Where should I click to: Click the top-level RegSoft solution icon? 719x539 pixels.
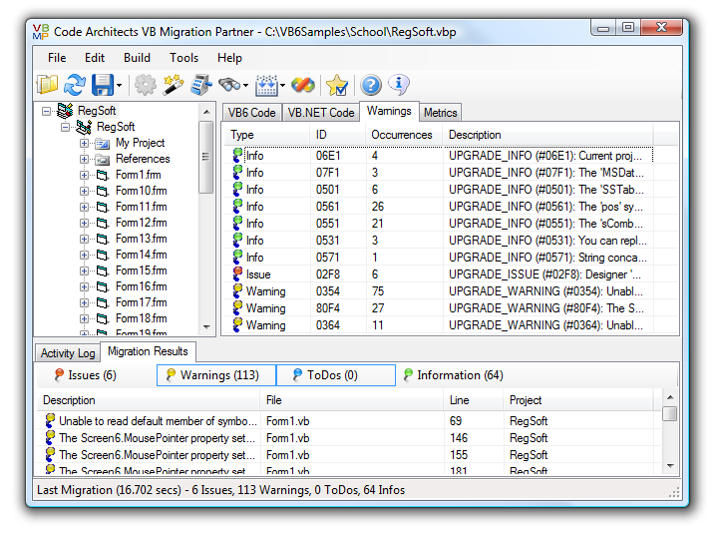tap(65, 111)
